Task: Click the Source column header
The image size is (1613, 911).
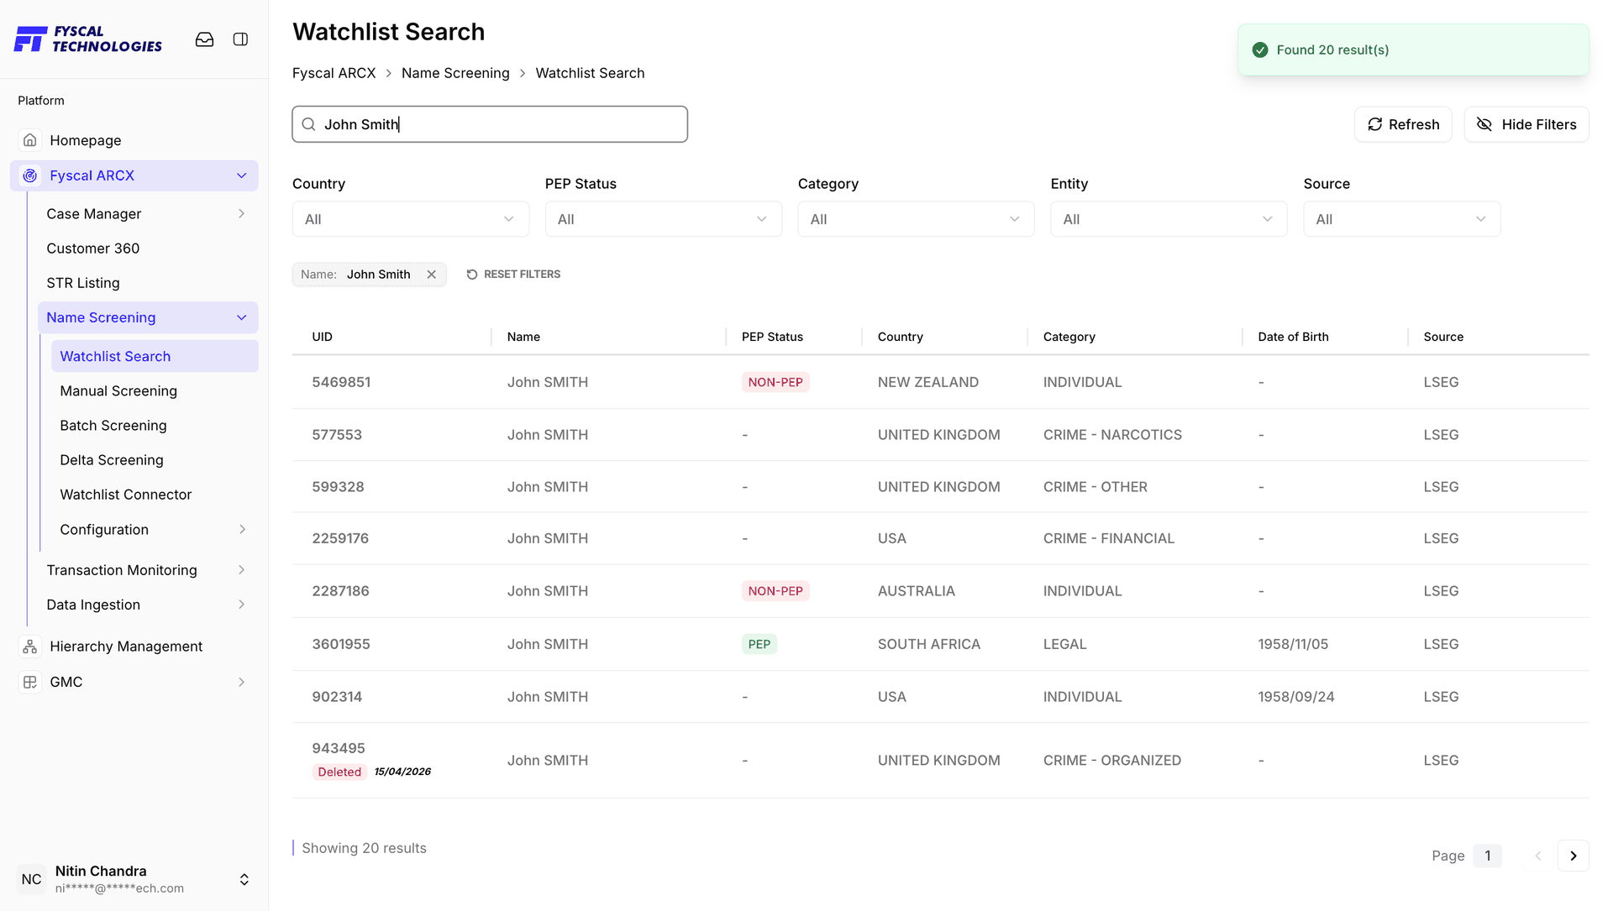Action: 1443,337
